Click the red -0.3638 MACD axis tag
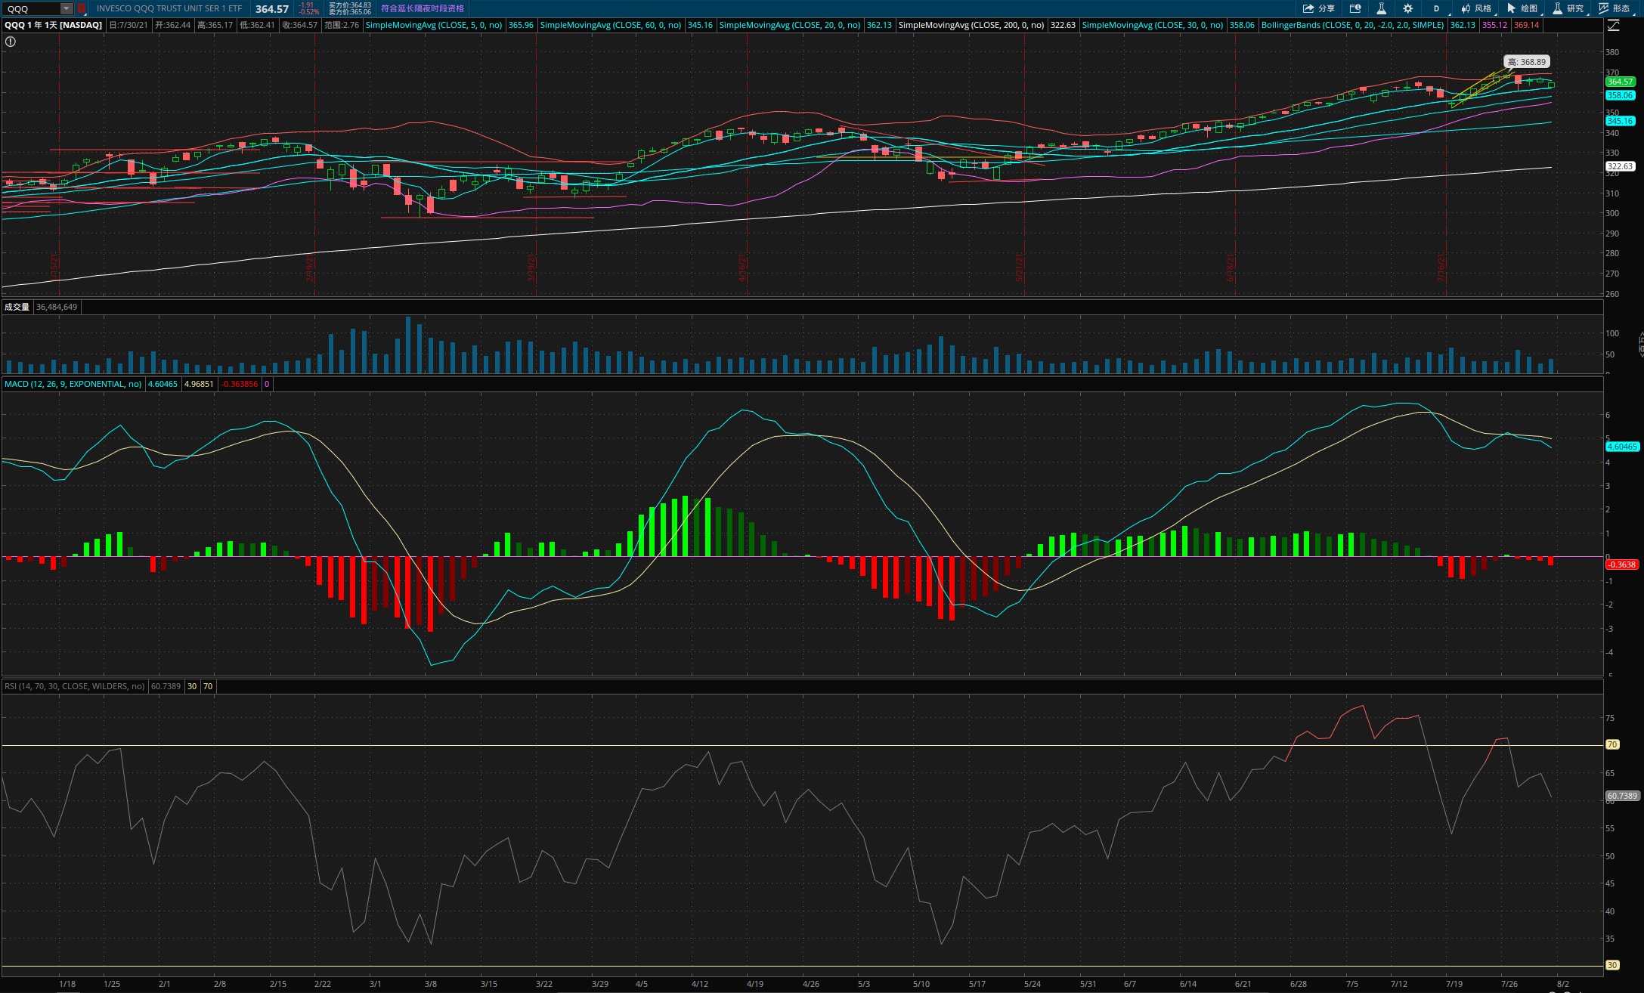This screenshot has height=993, width=1644. tap(1622, 565)
